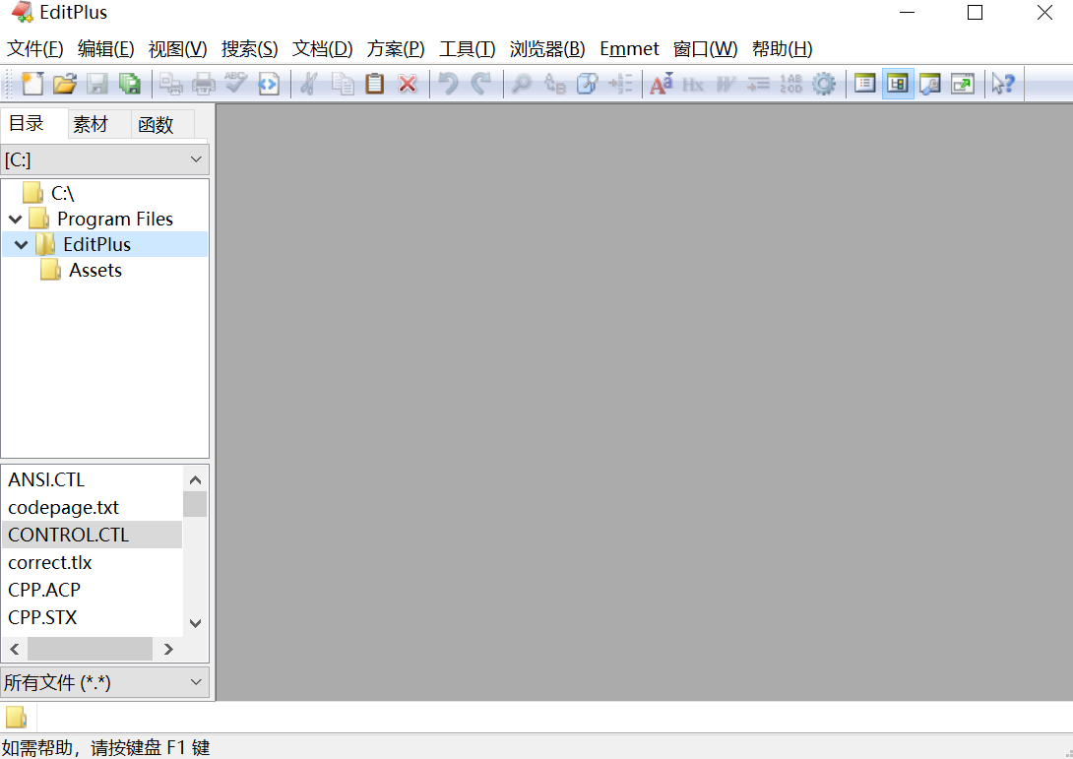Select the Assets folder in tree
This screenshot has width=1073, height=759.
pyautogui.click(x=95, y=271)
